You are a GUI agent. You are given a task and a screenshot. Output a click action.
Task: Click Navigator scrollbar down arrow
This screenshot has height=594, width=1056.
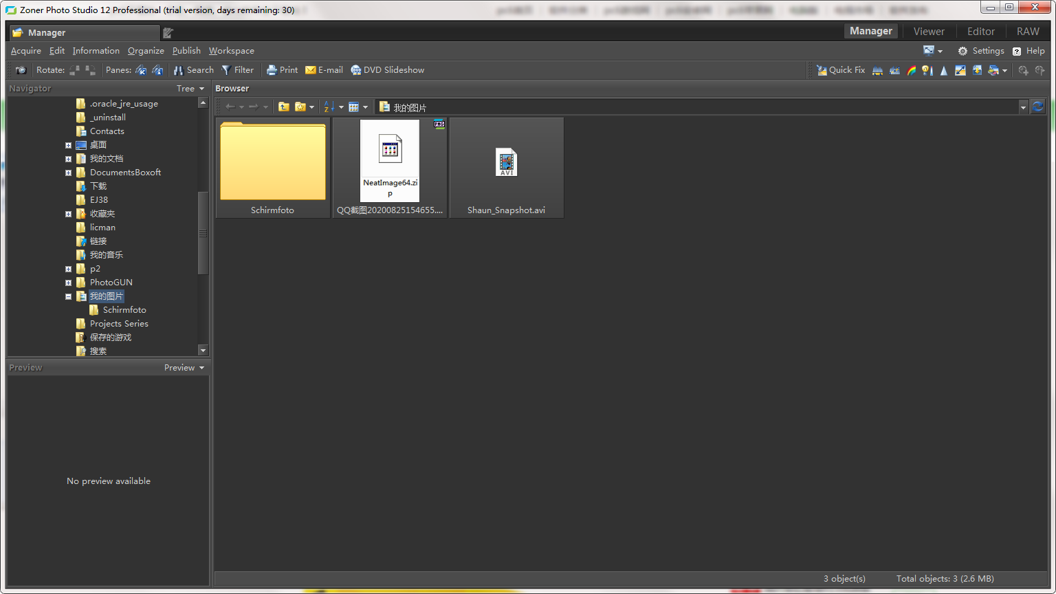[203, 351]
